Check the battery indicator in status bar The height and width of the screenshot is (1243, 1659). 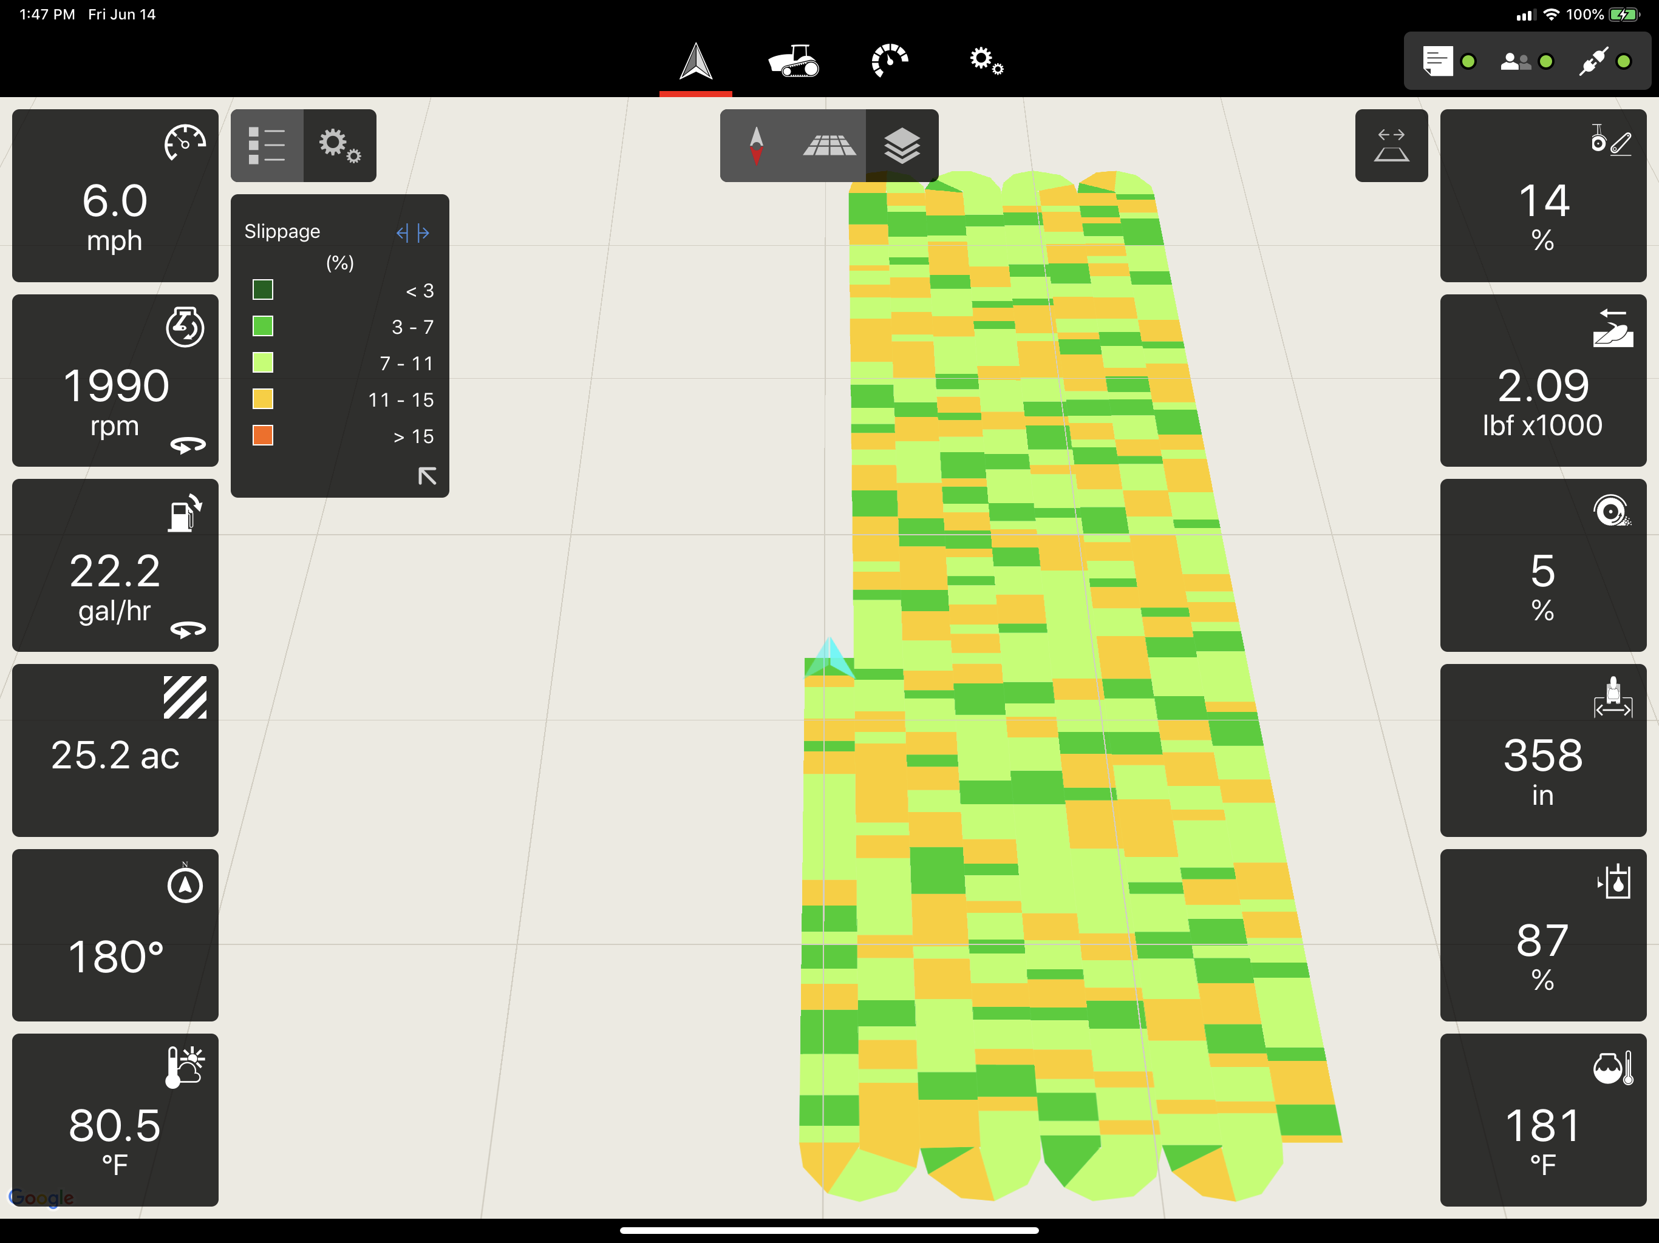click(1624, 14)
